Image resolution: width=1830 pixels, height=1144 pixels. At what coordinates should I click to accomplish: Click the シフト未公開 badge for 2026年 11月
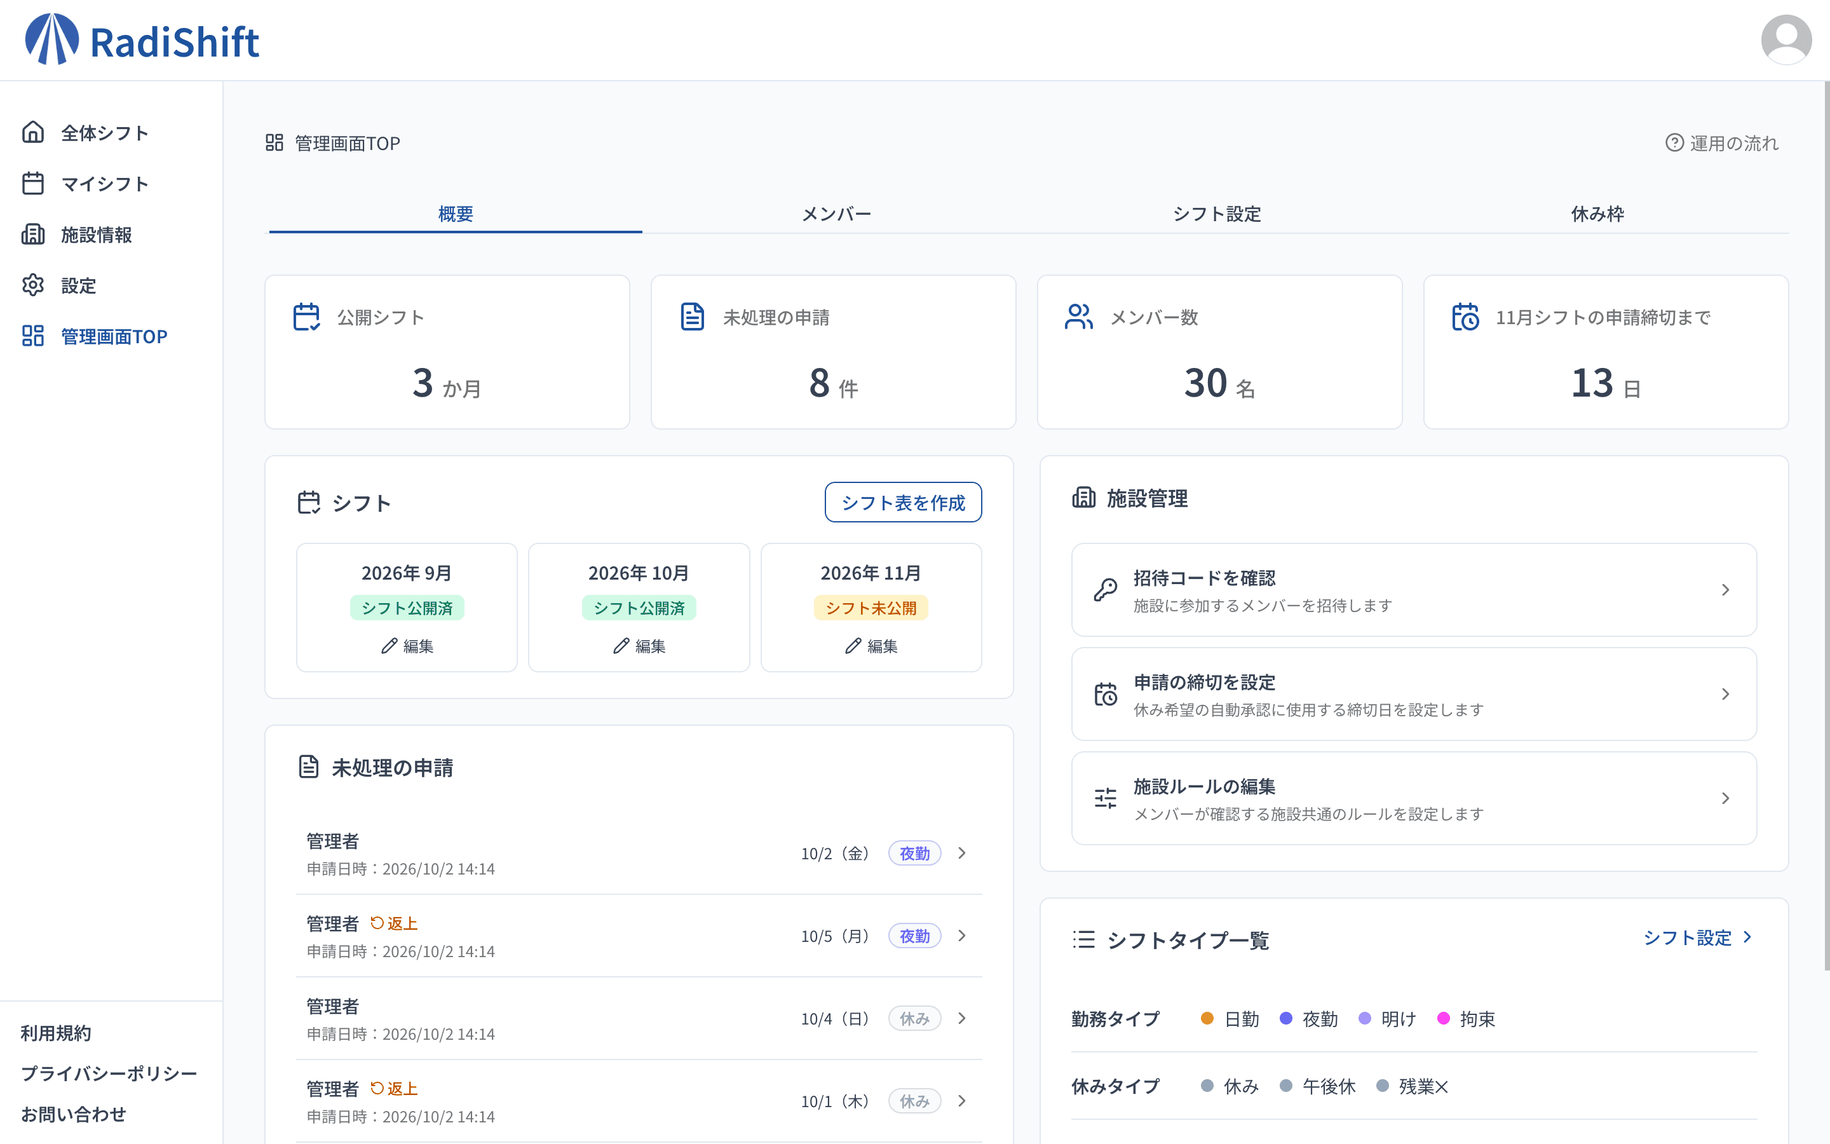coord(871,608)
